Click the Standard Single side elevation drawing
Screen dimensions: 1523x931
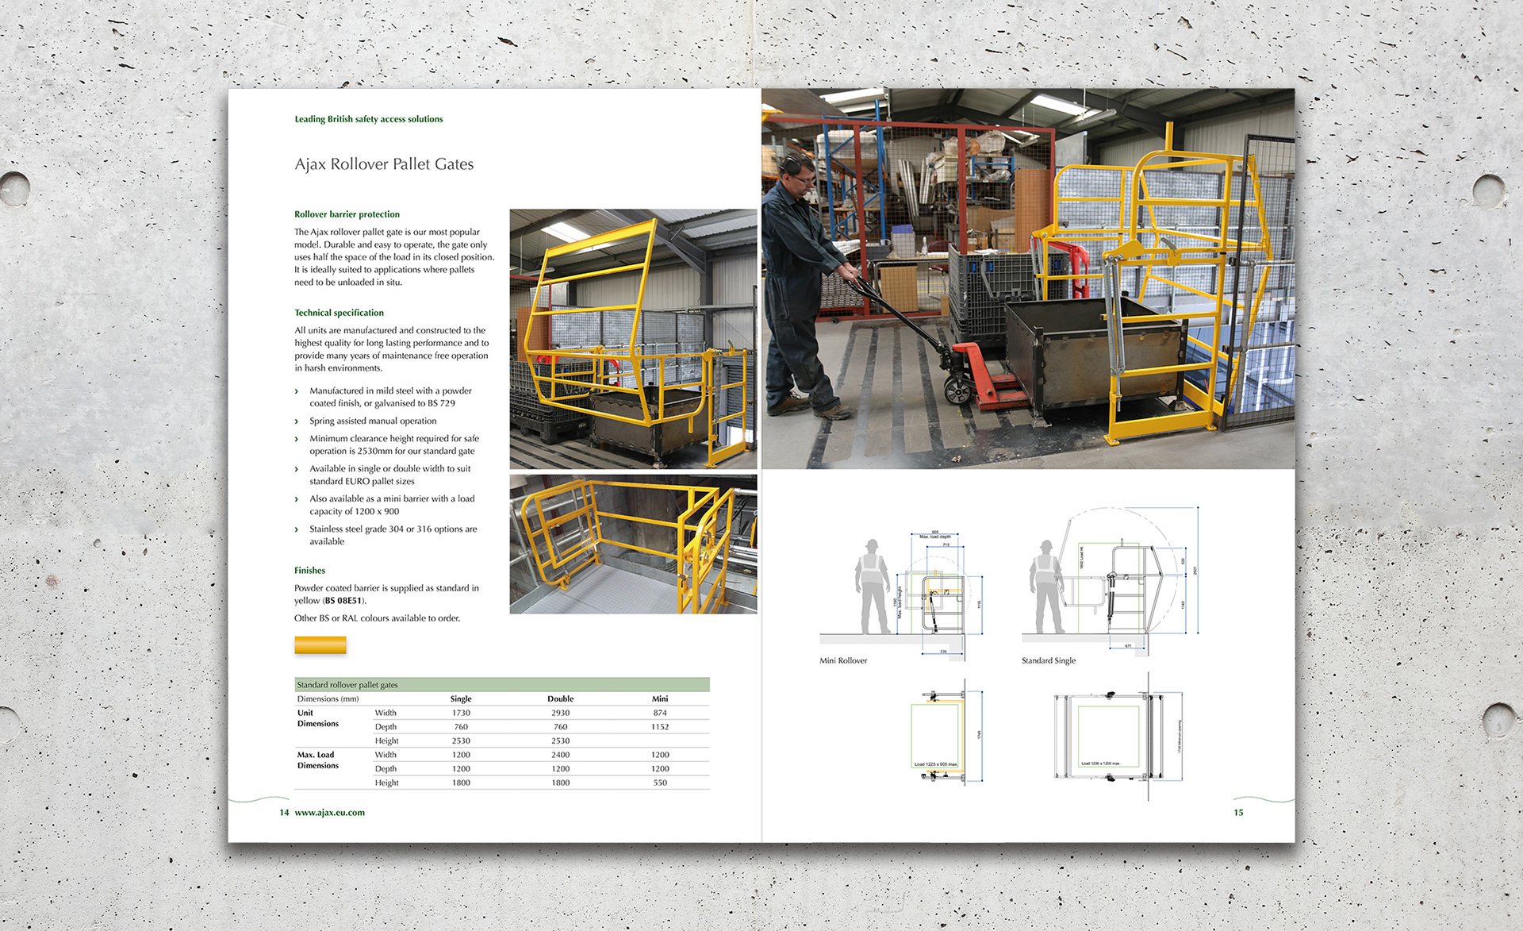click(1111, 581)
